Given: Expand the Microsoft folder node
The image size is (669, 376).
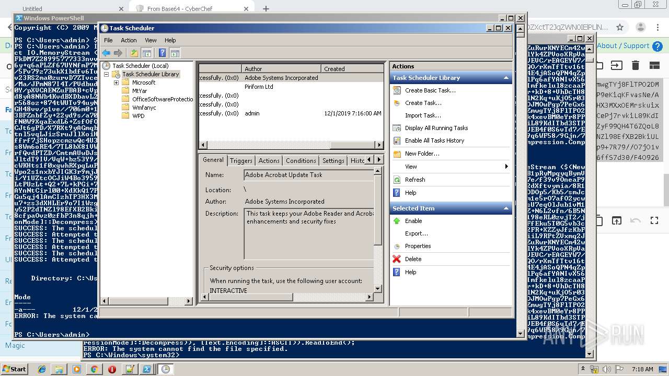Looking at the screenshot, I should (x=116, y=83).
